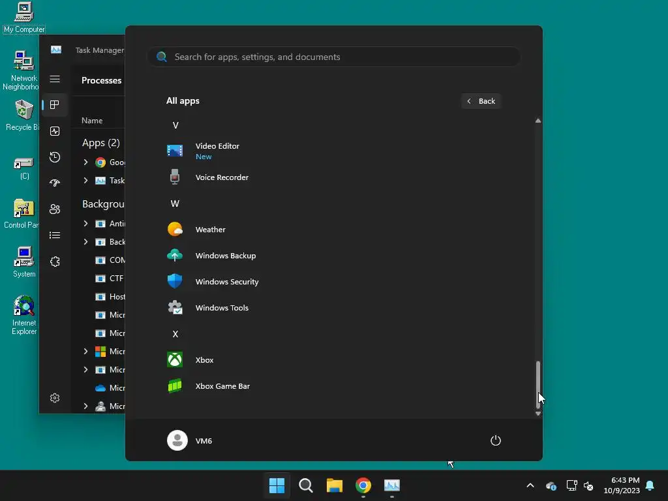The width and height of the screenshot is (668, 501).
Task: Click the Back button in All apps
Action: (481, 101)
